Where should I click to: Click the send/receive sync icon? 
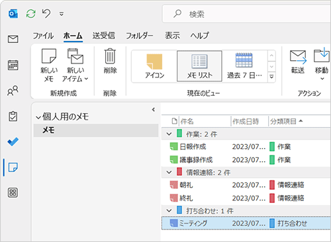[31, 14]
